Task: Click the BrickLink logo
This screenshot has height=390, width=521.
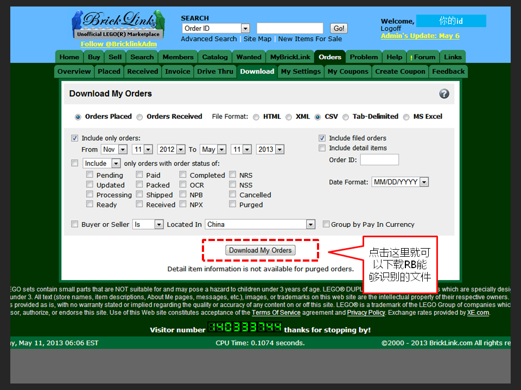Action: tap(118, 24)
